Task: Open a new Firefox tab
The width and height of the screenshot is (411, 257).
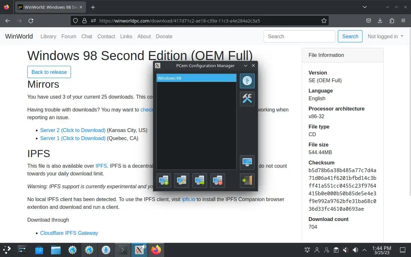Action: pos(93,7)
